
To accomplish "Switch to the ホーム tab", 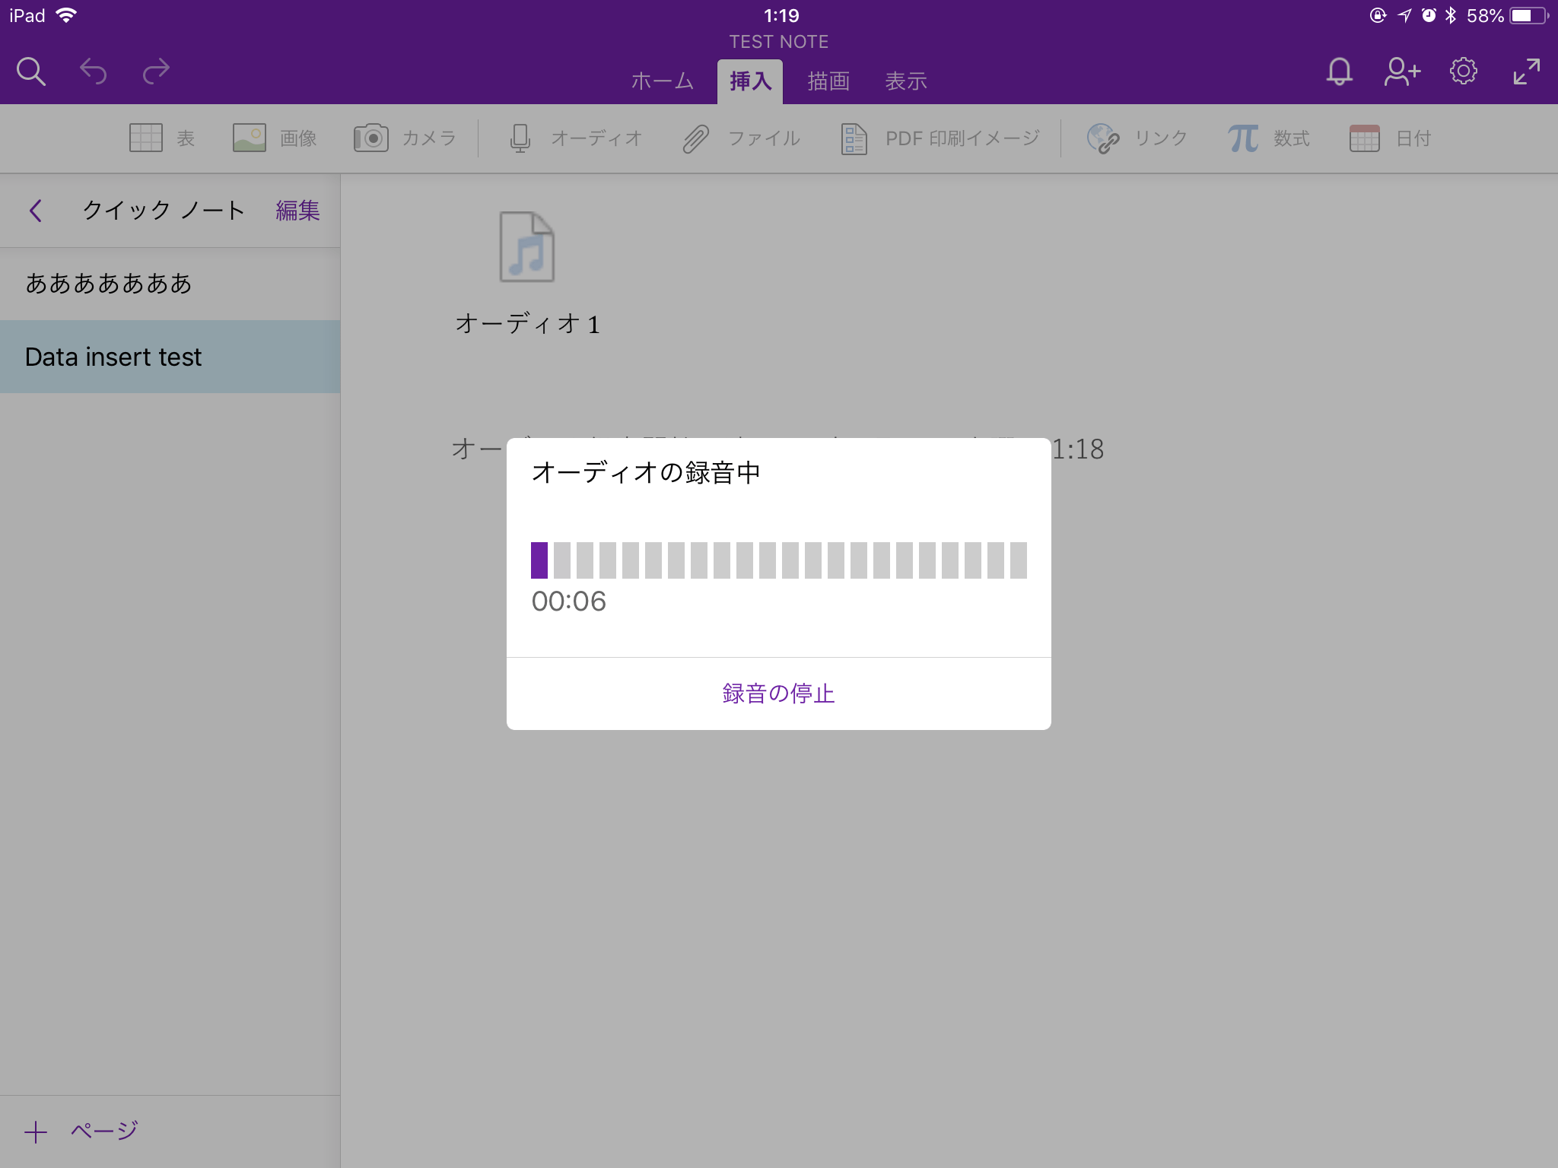I will coord(663,81).
